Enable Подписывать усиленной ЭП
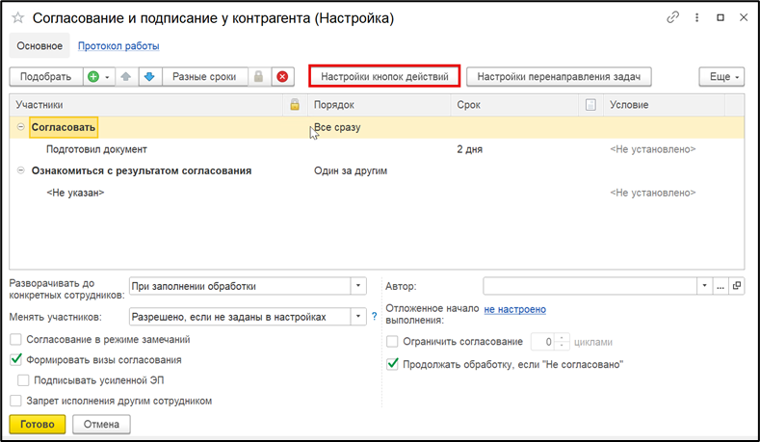Screen dimensions: 760x442 pyautogui.click(x=23, y=380)
